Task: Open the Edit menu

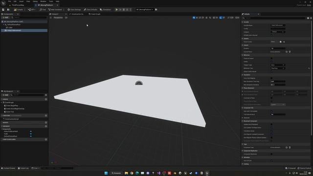Action: [x=15, y=1]
